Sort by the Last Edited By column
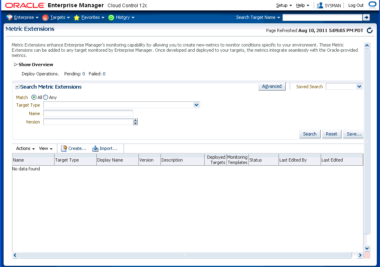The width and height of the screenshot is (380, 267). [x=299, y=160]
